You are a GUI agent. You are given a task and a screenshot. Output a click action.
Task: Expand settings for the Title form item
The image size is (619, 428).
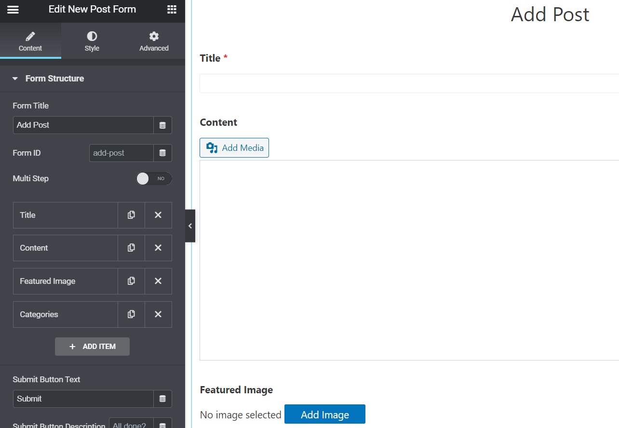65,215
